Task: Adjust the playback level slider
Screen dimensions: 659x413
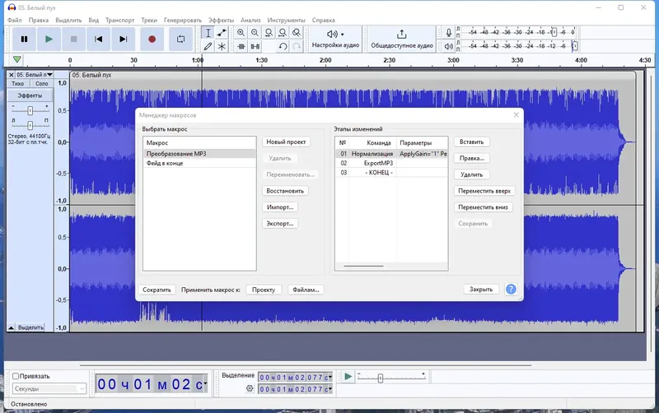Action: [x=574, y=46]
